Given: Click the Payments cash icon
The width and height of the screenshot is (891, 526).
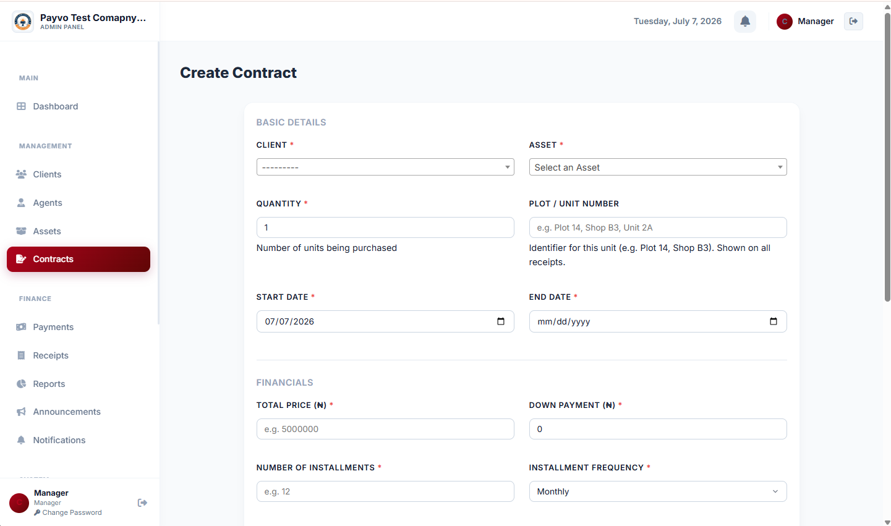Looking at the screenshot, I should point(21,327).
